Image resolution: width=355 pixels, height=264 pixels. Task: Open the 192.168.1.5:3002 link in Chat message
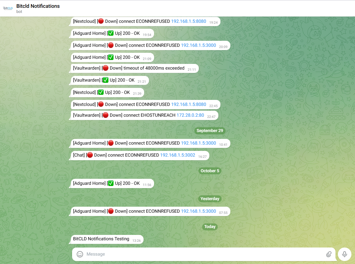pyautogui.click(x=177, y=155)
